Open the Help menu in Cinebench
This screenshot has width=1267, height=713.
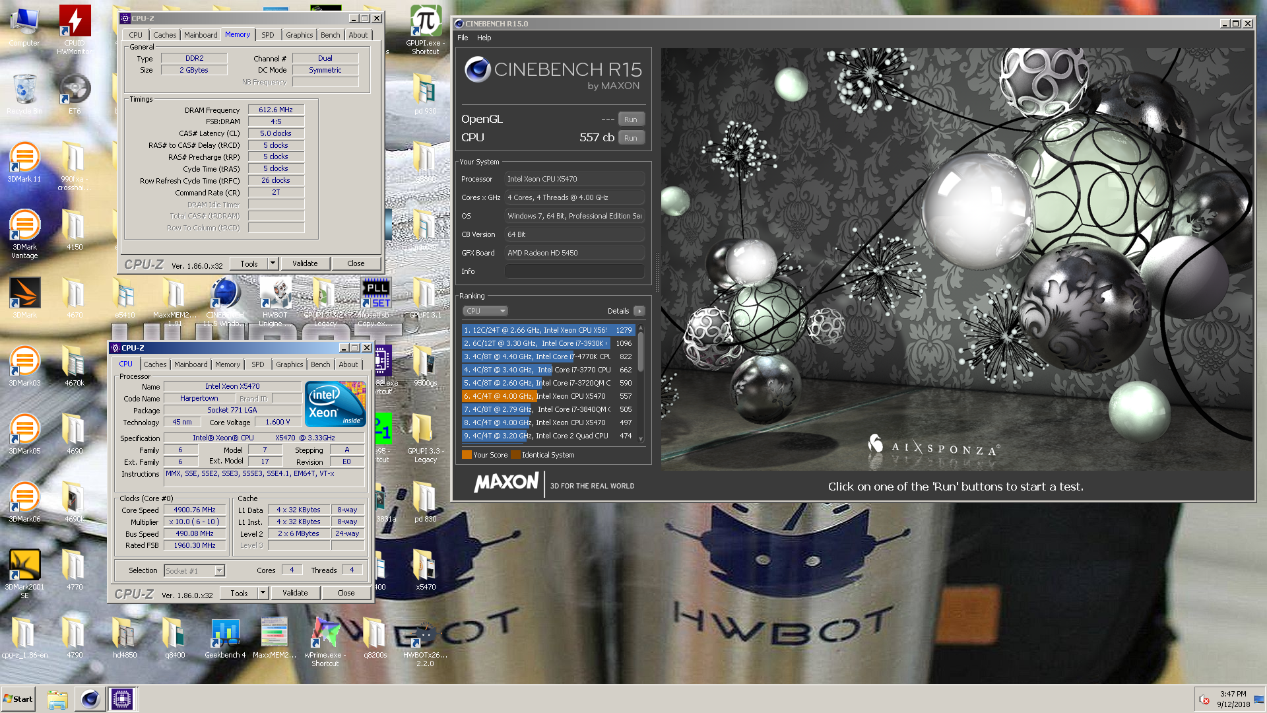484,38
